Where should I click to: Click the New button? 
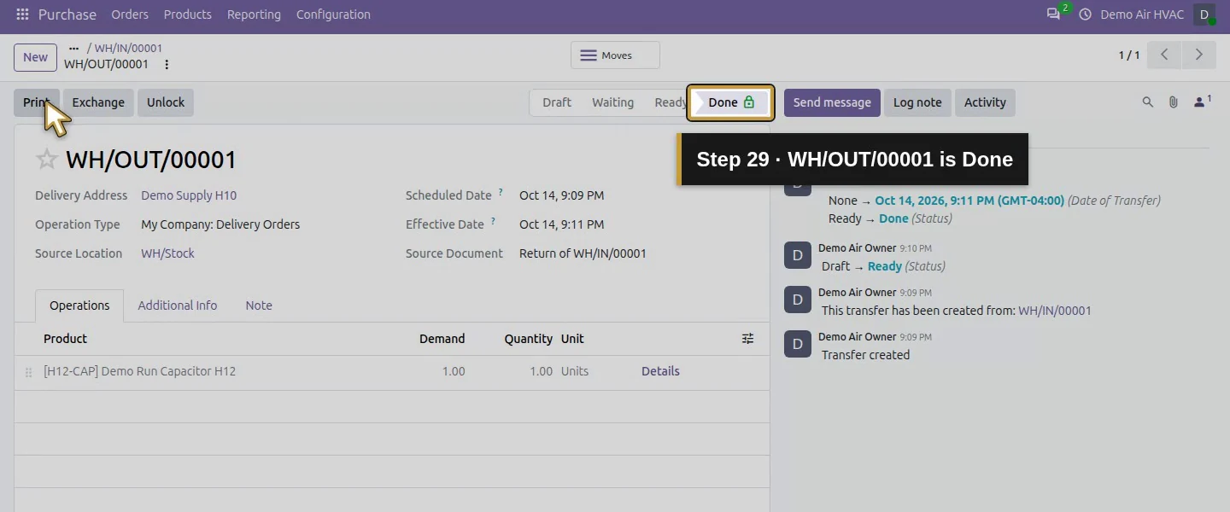coord(35,57)
